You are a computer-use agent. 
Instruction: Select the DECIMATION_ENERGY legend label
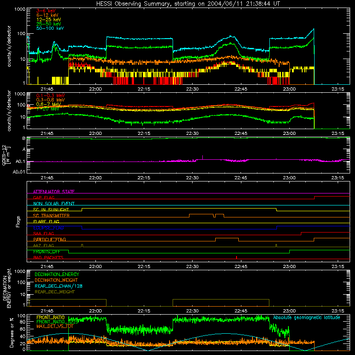click(57, 274)
